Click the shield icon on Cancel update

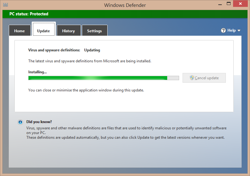click(192, 78)
